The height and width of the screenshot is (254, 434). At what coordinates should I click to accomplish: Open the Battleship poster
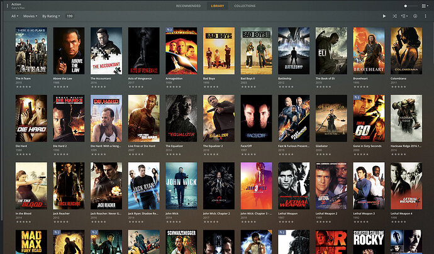click(294, 51)
